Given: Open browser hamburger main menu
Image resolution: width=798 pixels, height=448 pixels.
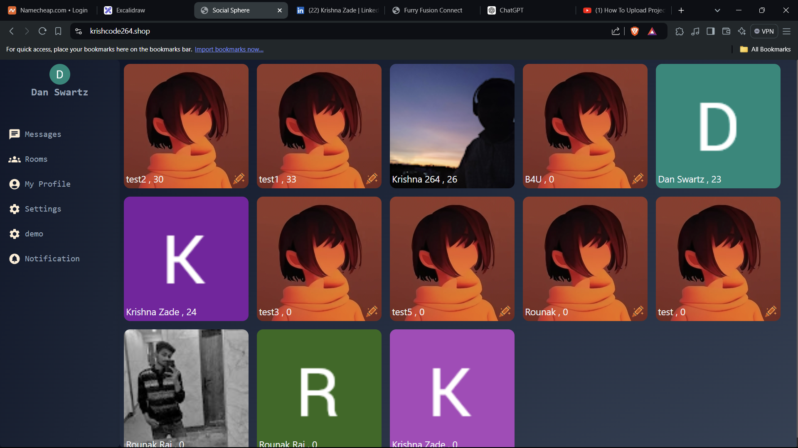Looking at the screenshot, I should 787,31.
